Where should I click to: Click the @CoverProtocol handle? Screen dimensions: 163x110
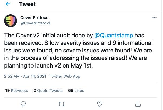(x=35, y=23)
